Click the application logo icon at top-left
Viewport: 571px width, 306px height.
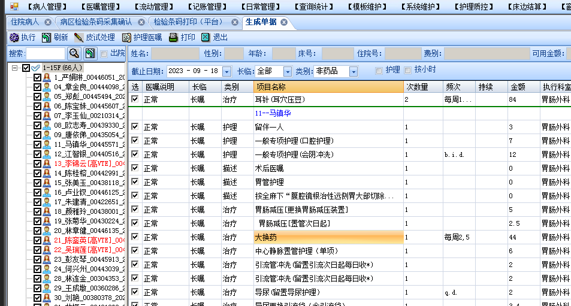click(14, 6)
